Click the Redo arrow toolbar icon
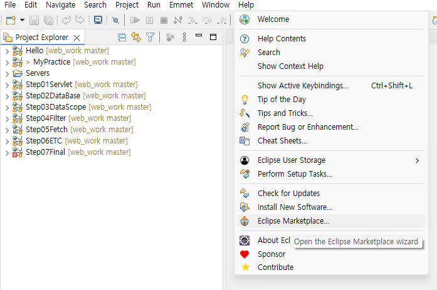The height and width of the screenshot is (290, 437). (x=80, y=20)
